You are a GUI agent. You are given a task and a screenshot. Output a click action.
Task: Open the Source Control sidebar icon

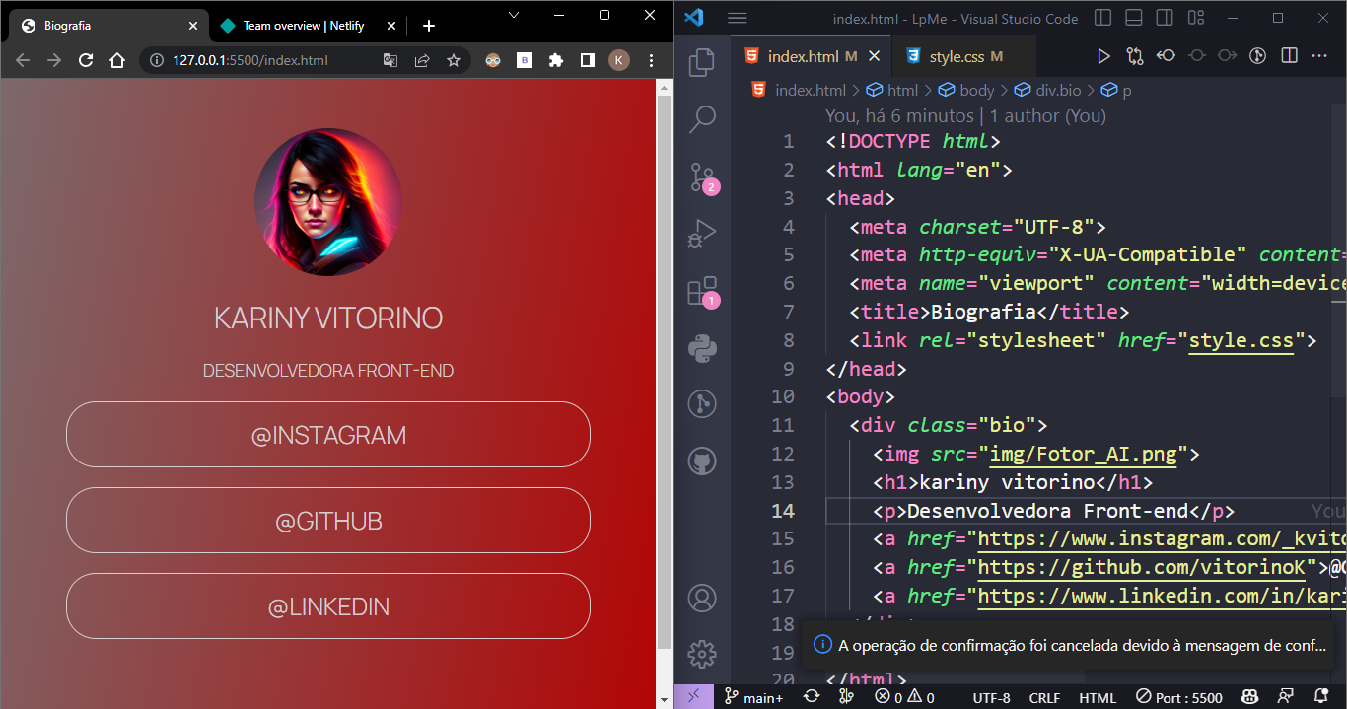tap(701, 177)
